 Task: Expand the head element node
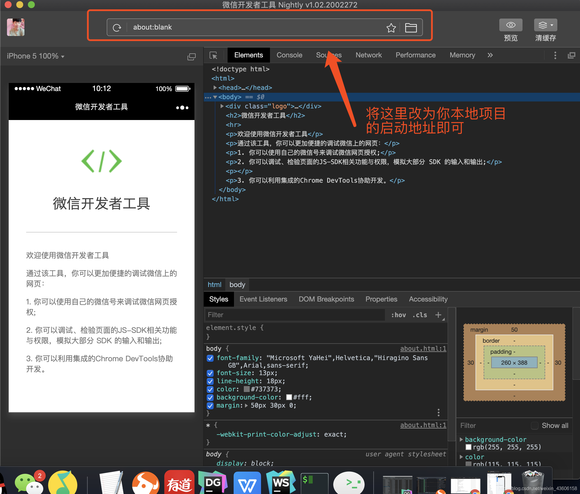[215, 88]
